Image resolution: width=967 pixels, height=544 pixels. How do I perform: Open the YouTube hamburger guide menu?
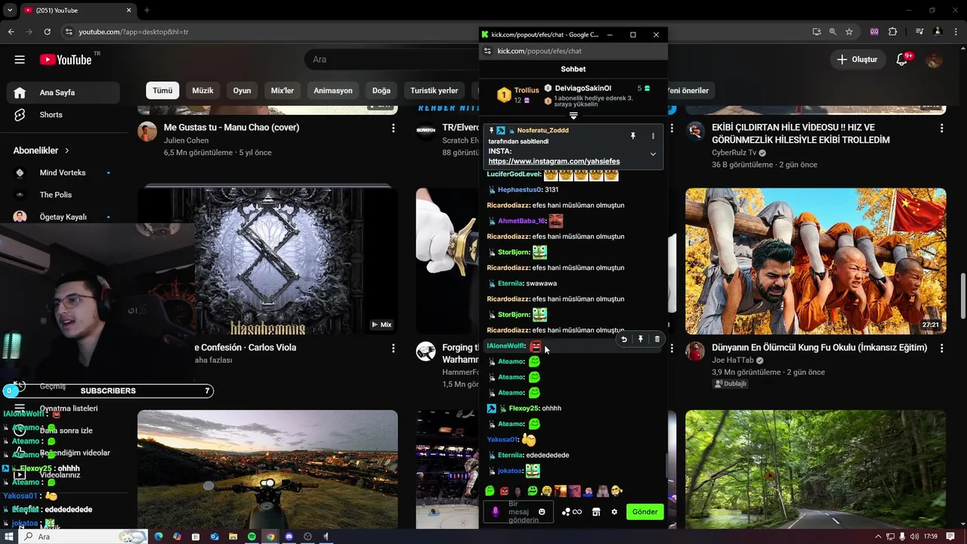click(x=20, y=60)
